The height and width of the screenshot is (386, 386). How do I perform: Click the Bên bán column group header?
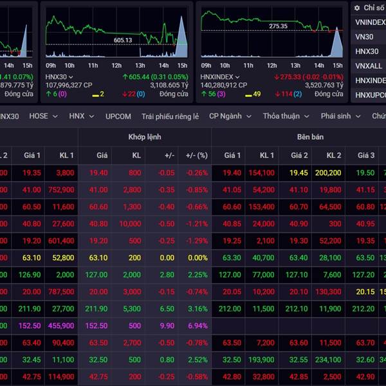(310, 137)
